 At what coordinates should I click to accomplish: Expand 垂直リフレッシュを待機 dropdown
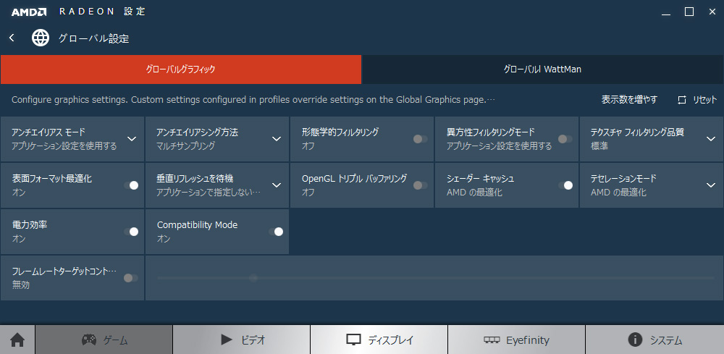[277, 185]
